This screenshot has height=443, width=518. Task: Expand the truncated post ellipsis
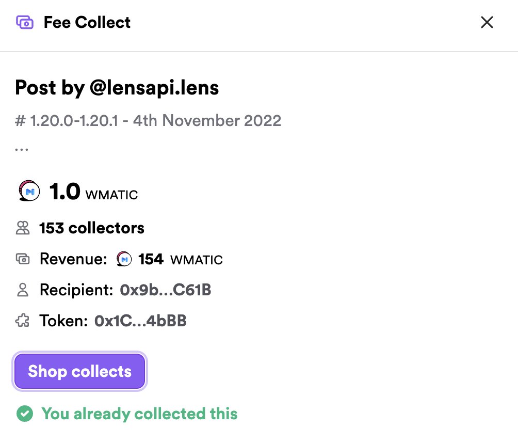pyautogui.click(x=22, y=148)
